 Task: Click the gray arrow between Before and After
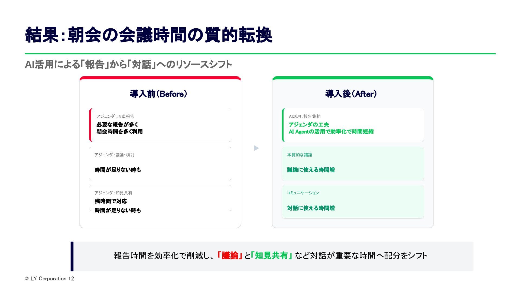256,148
